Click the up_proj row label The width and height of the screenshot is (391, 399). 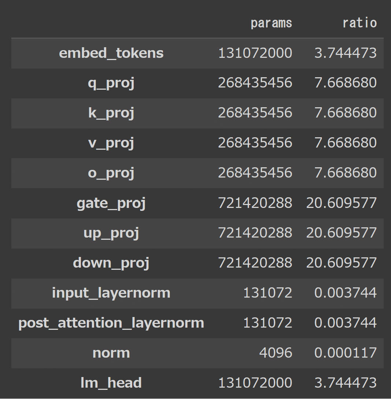(111, 233)
